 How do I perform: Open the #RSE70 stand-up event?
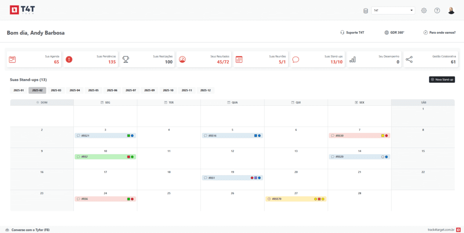coord(290,199)
